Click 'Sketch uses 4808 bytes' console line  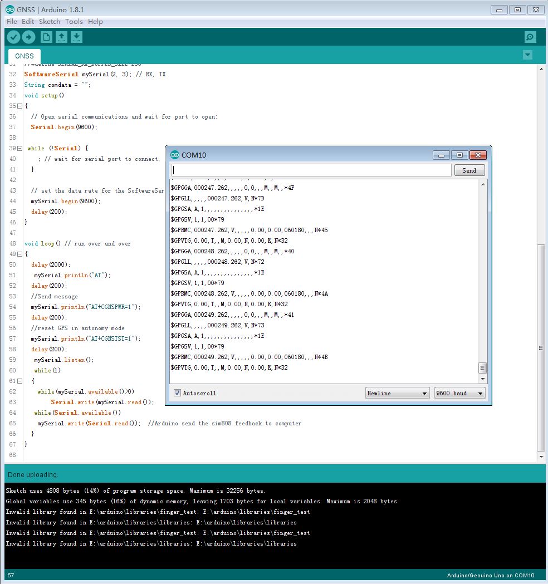135,491
